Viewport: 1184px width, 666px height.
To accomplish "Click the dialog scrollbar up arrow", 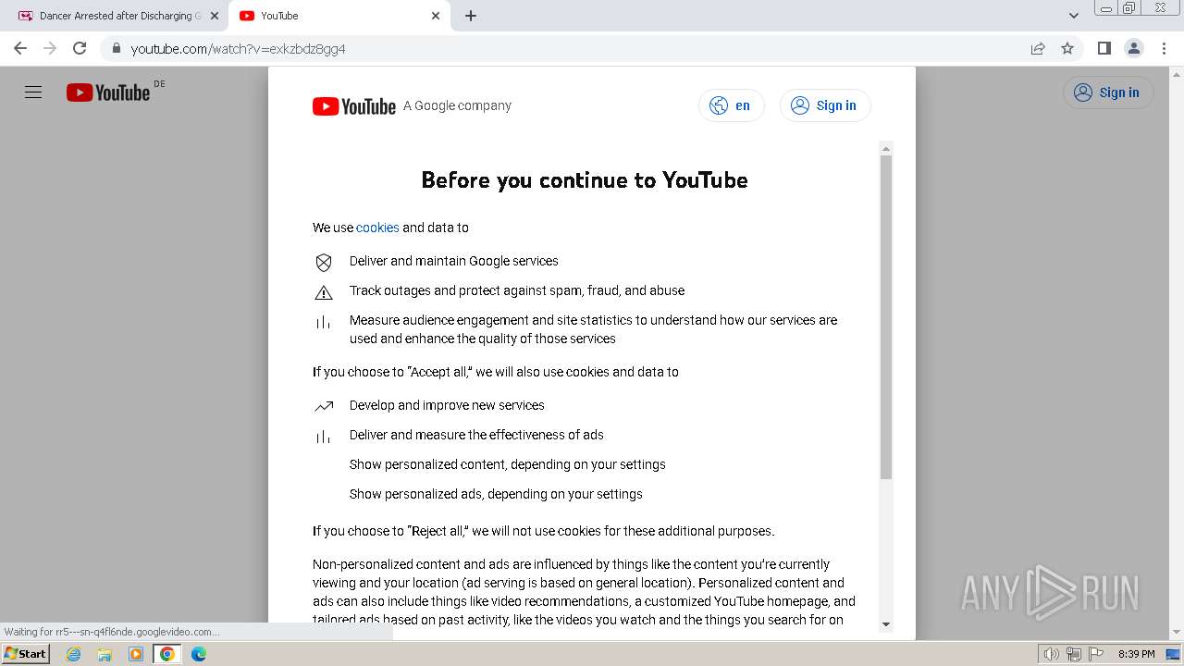I will (886, 149).
